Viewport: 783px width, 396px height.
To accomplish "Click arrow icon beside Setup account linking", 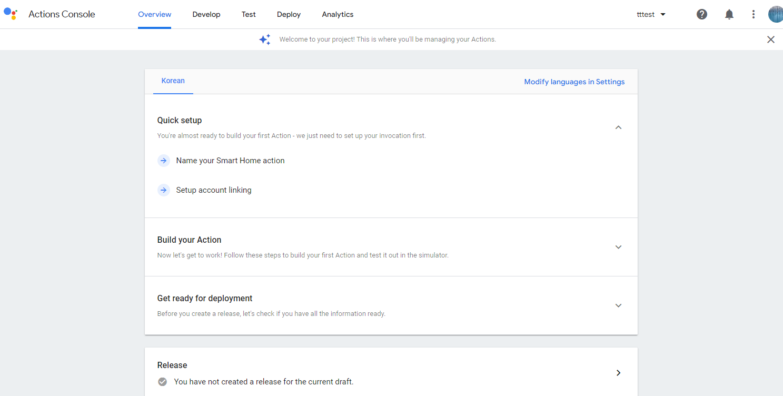I will (x=164, y=190).
